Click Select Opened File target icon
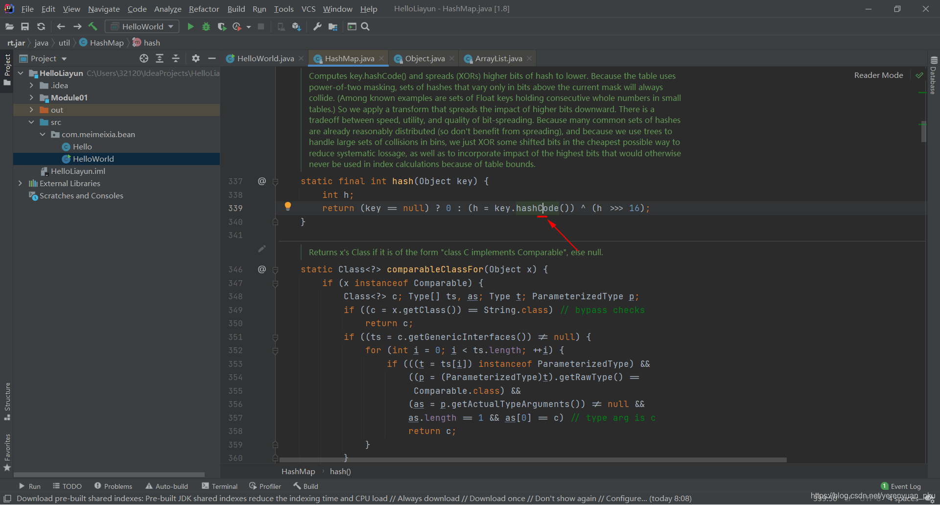Viewport: 940px width, 505px height. [x=143, y=58]
